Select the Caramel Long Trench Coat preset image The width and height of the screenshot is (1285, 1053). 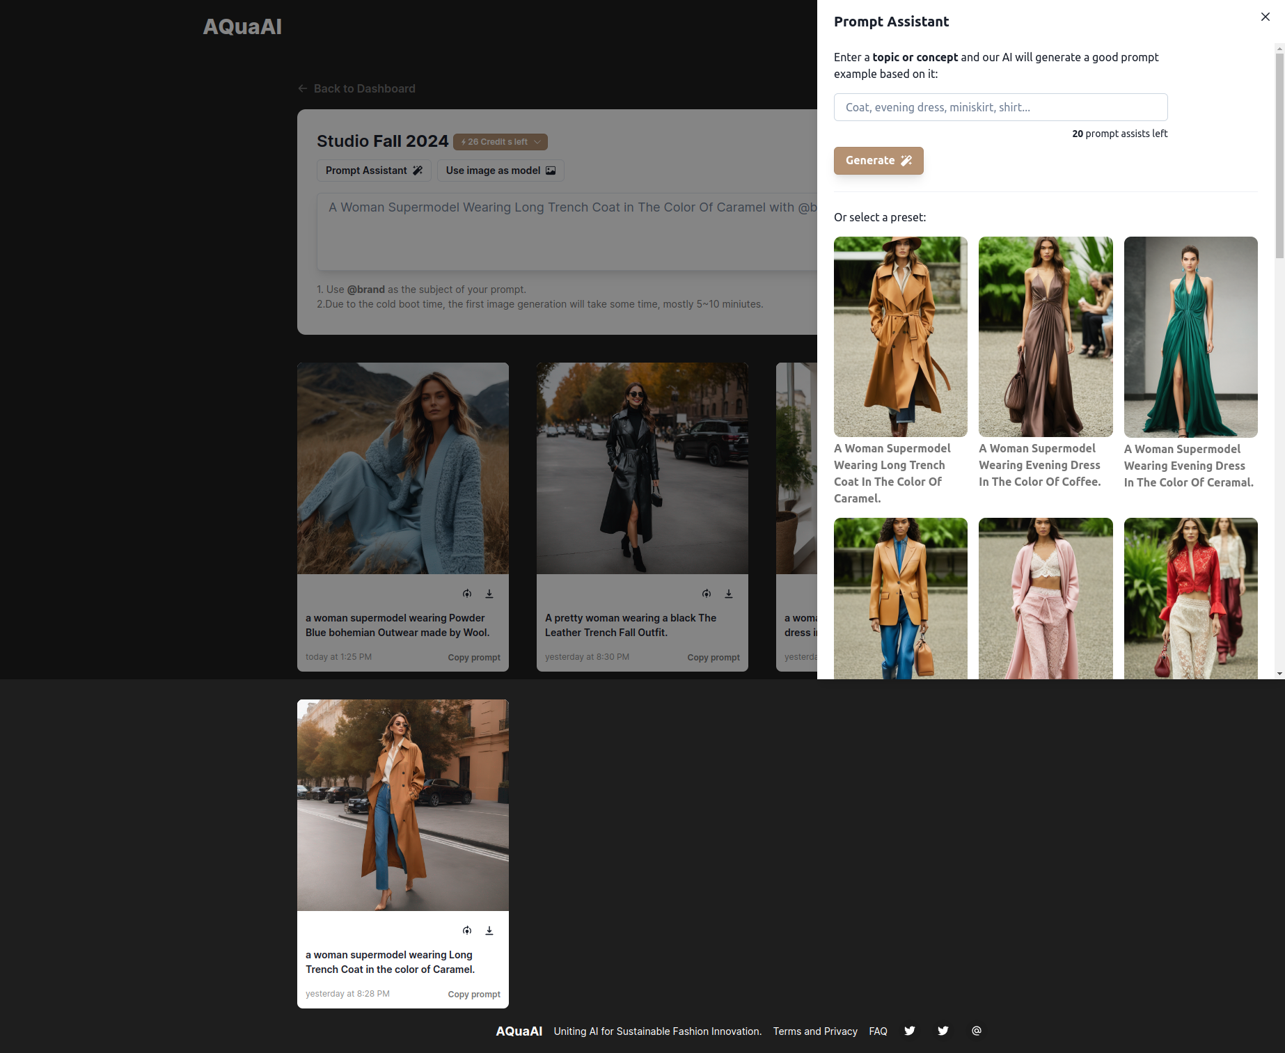point(901,337)
